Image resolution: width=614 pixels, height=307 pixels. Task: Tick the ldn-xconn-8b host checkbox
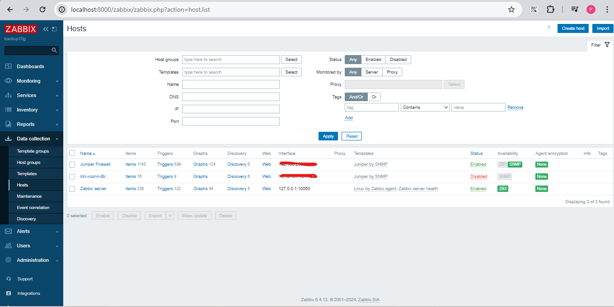[72, 177]
